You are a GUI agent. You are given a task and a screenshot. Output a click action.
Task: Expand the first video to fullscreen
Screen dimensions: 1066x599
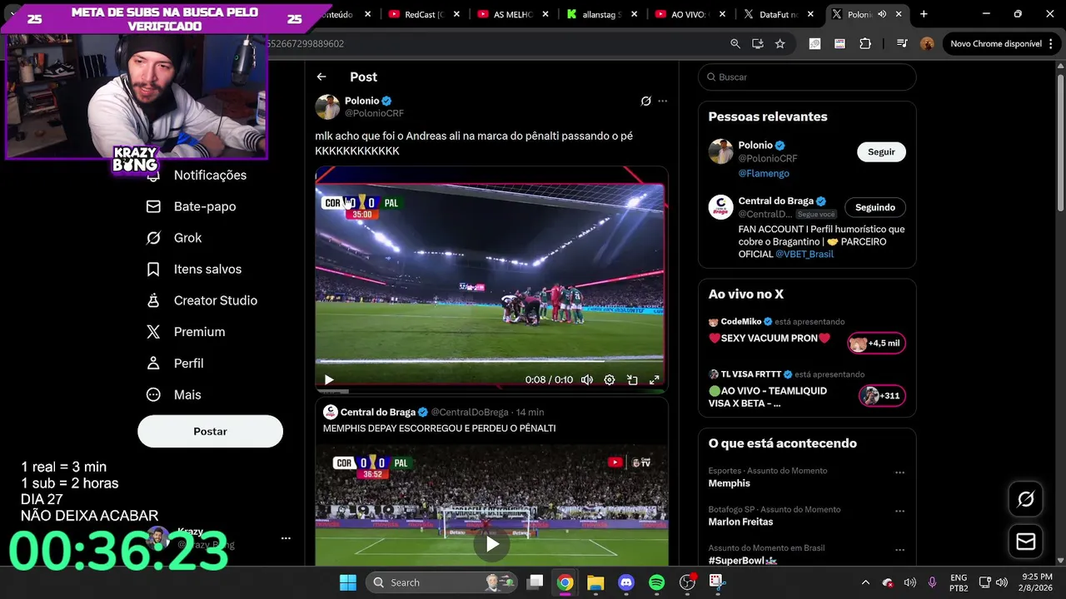click(x=655, y=379)
